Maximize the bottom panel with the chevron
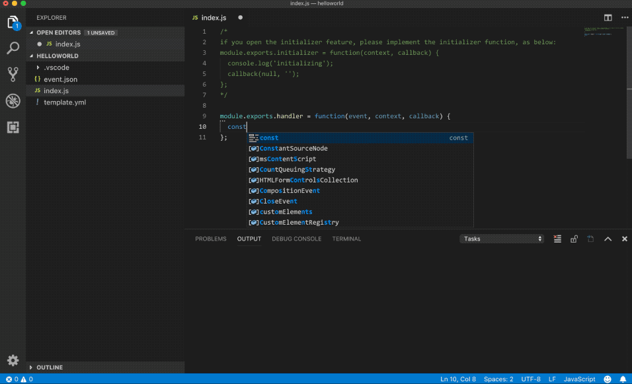632x384 pixels. click(608, 239)
